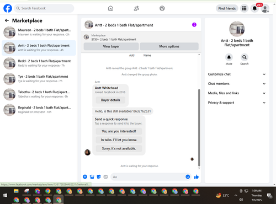Open File Explorer from the taskbar
The image size is (276, 204).
16,191
